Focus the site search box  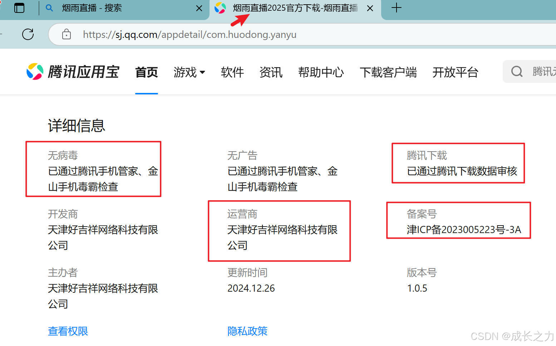[x=530, y=71]
